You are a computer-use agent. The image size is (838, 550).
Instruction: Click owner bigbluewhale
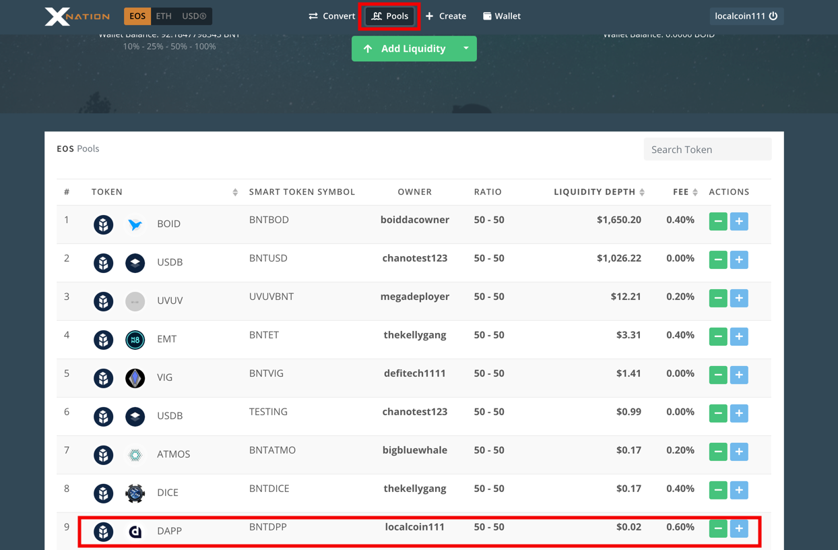[x=415, y=450]
